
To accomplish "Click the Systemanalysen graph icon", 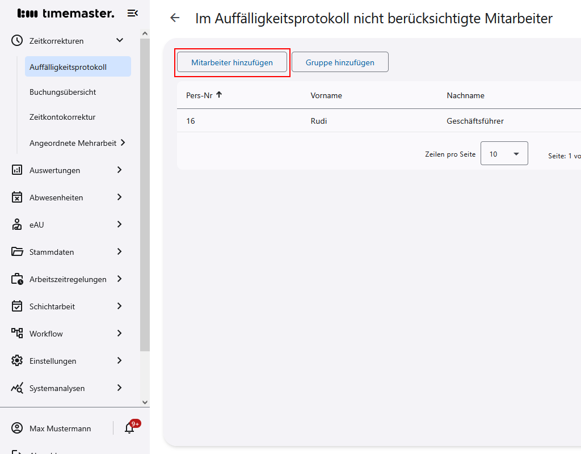I will 17,388.
